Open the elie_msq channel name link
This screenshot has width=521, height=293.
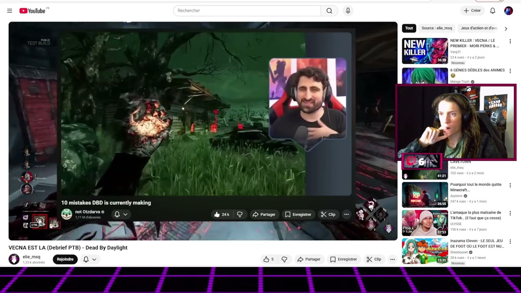pyautogui.click(x=31, y=257)
